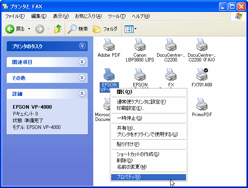Image resolution: width=248 pixels, height=188 pixels.
Task: Click the green Back (戻る) arrow button
Action: (10, 29)
